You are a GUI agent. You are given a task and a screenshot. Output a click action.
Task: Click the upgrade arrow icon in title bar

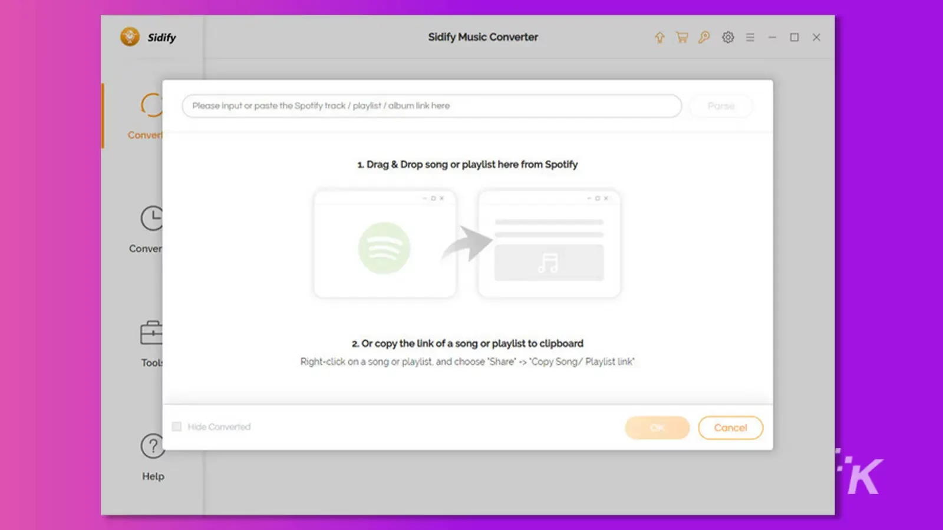(x=660, y=37)
